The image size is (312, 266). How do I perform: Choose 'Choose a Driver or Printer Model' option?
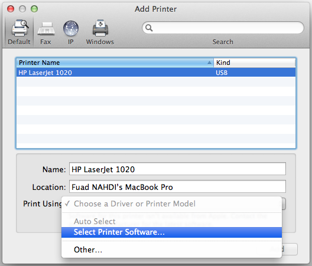(171, 204)
